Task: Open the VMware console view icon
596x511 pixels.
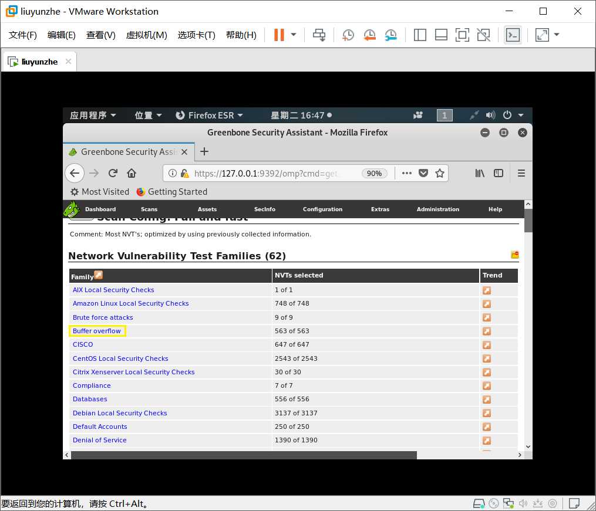Action: click(513, 35)
